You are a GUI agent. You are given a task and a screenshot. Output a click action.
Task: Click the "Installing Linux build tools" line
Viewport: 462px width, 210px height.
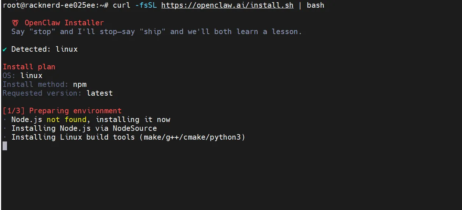(128, 137)
